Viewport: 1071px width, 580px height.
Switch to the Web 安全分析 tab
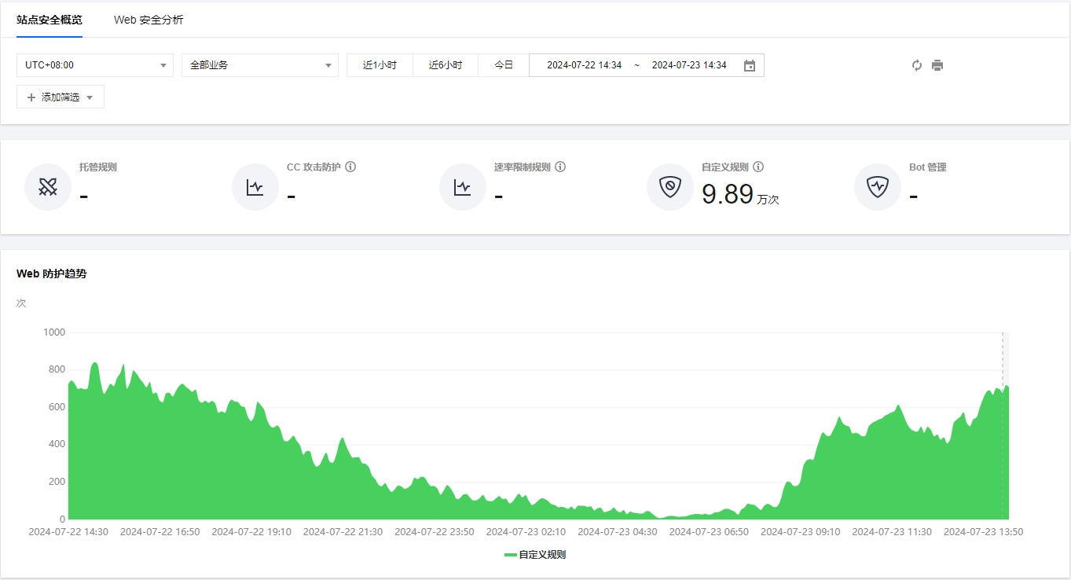tap(149, 20)
